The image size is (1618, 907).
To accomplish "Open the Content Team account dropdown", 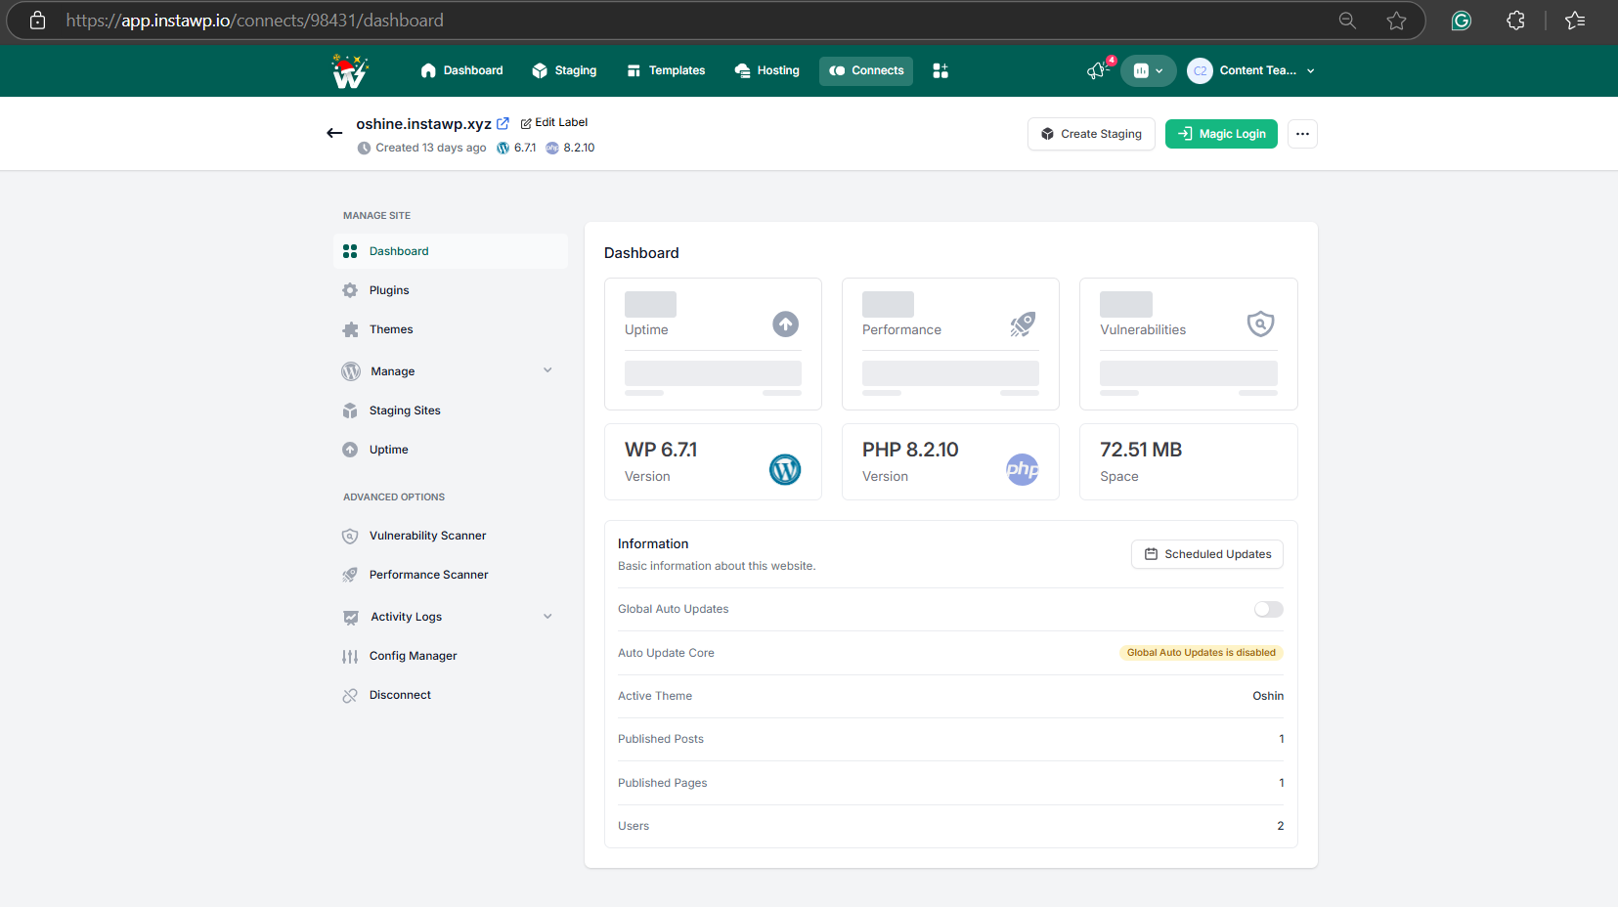I will (x=1251, y=70).
